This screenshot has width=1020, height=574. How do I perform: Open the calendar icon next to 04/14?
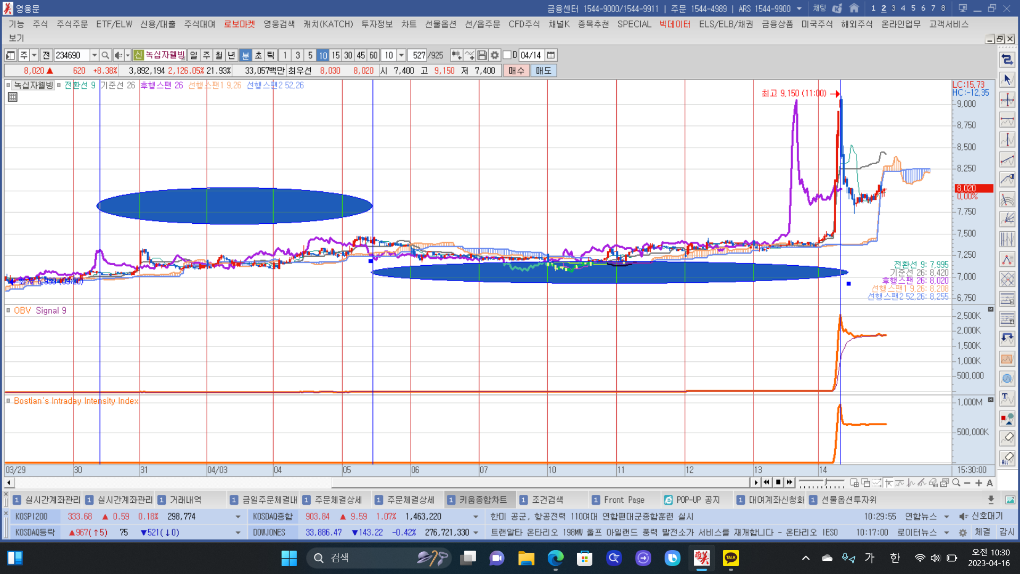tap(551, 55)
